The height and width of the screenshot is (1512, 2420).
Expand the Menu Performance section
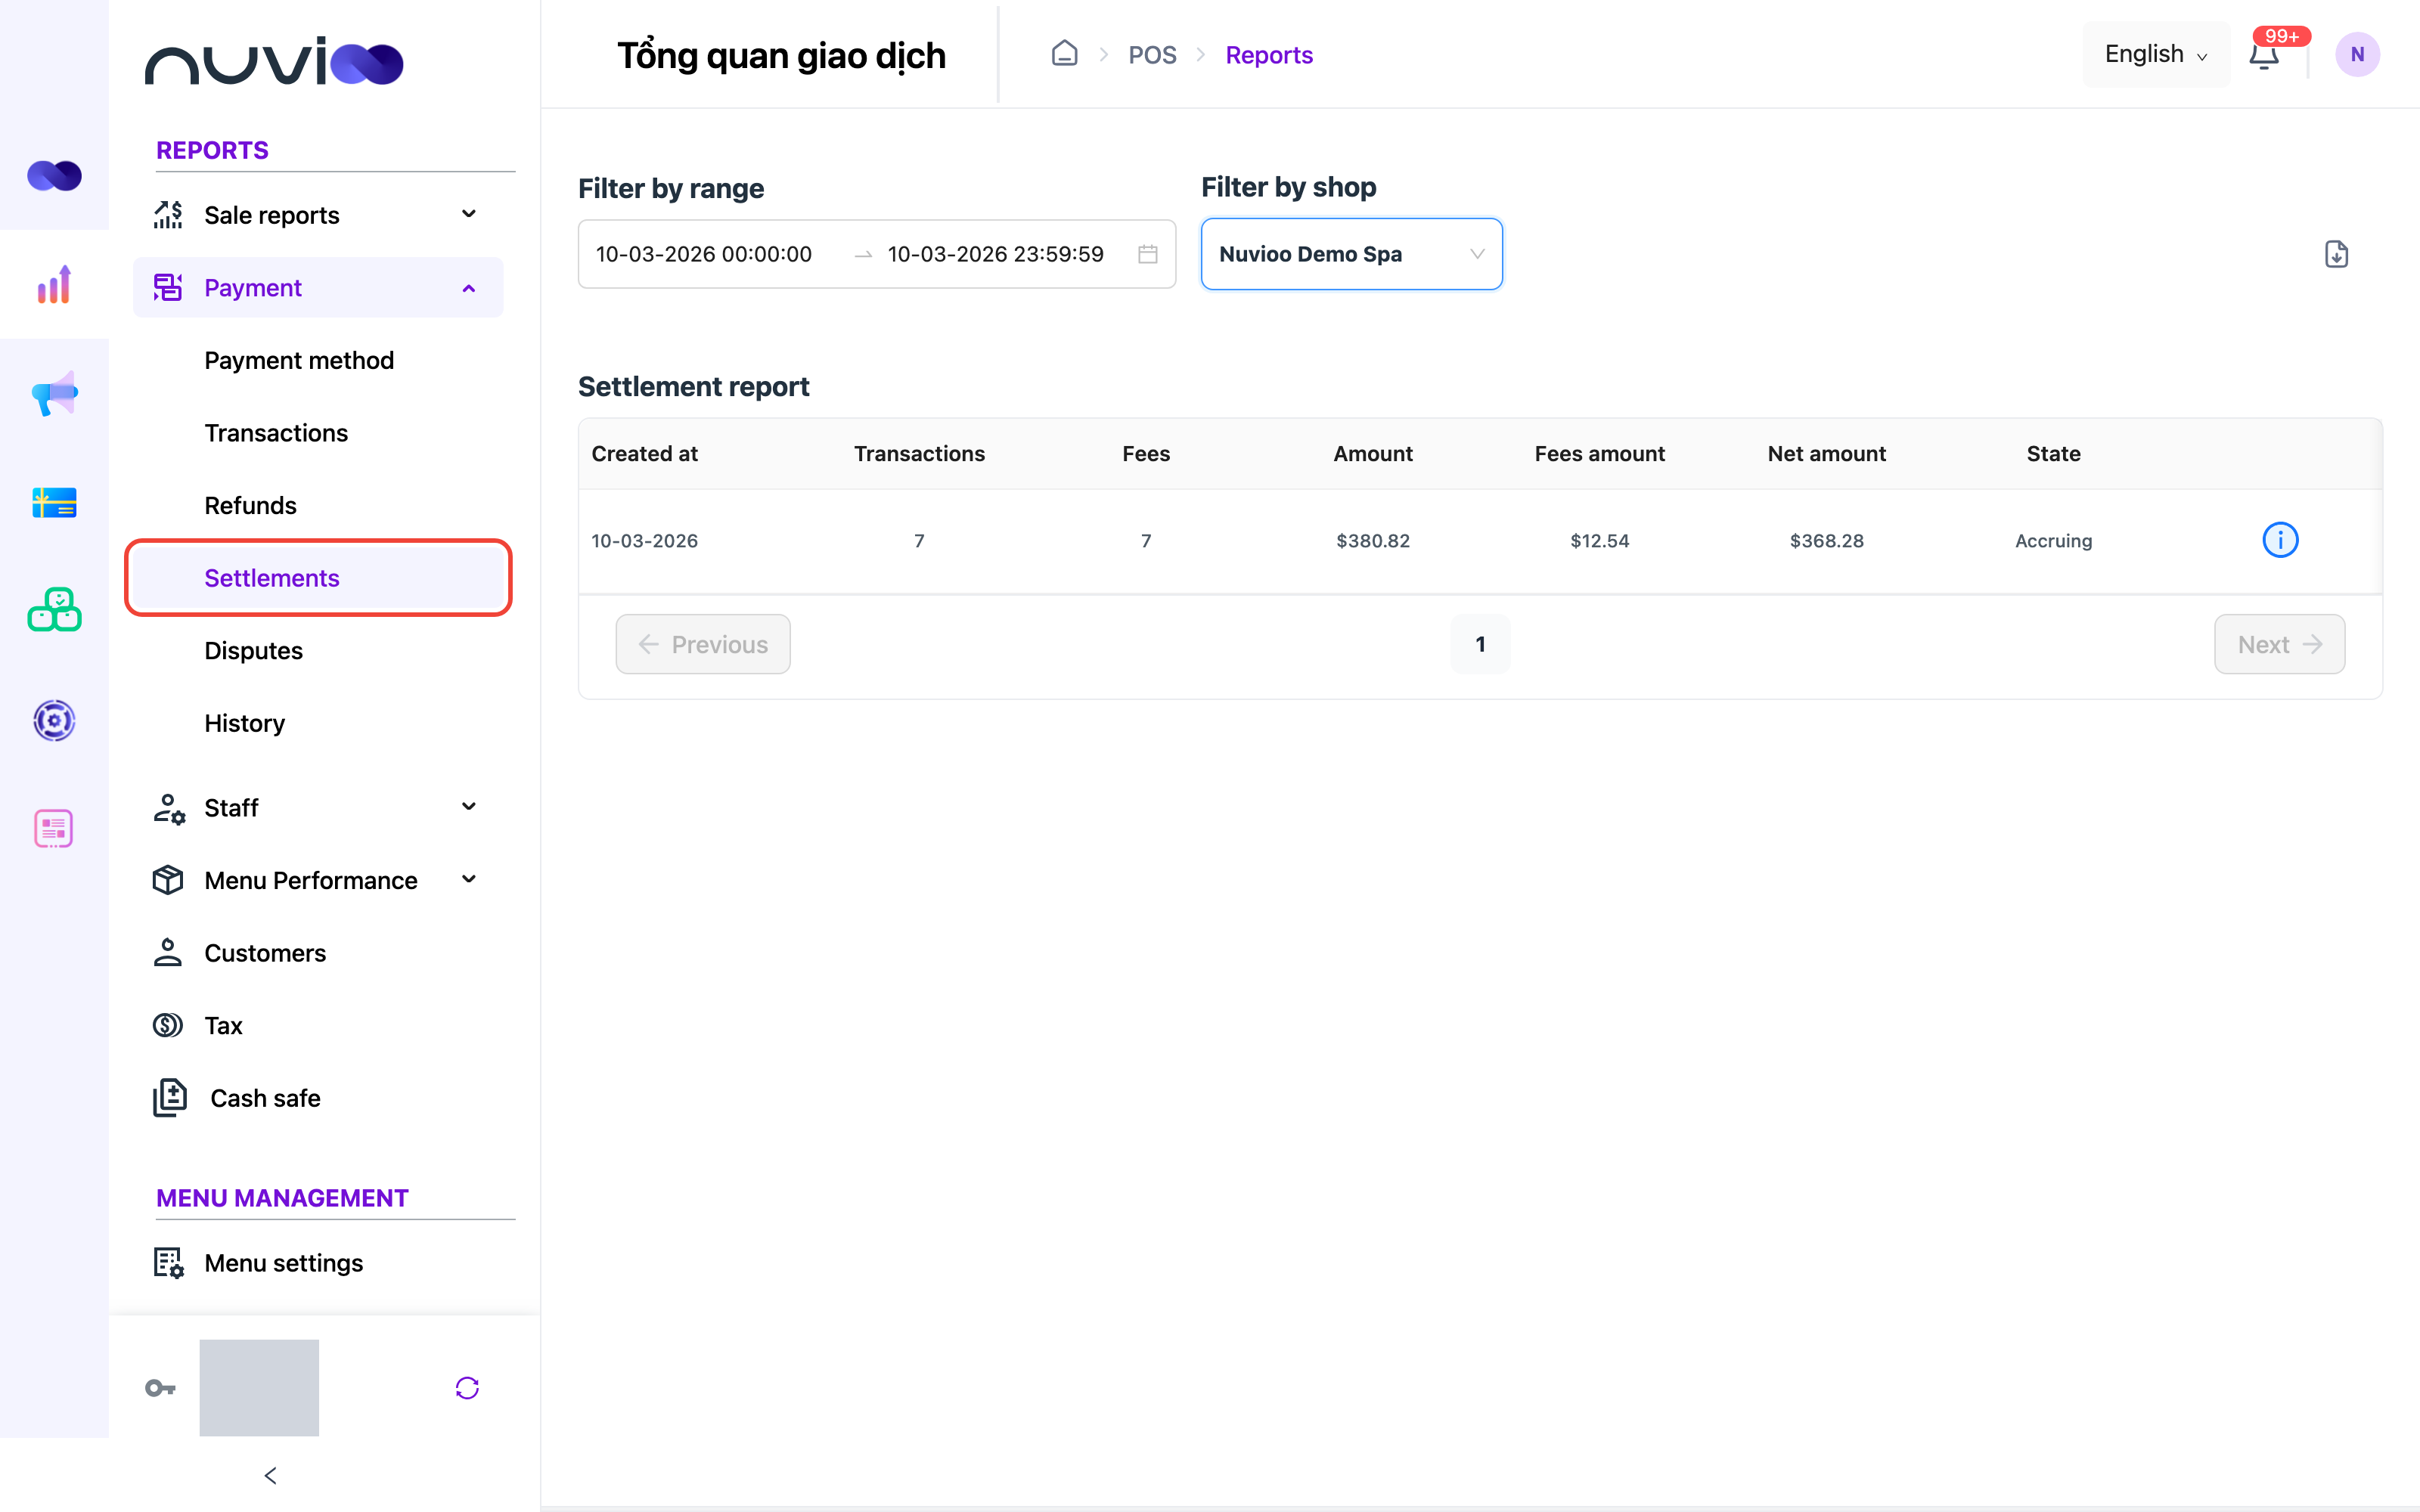(x=318, y=880)
